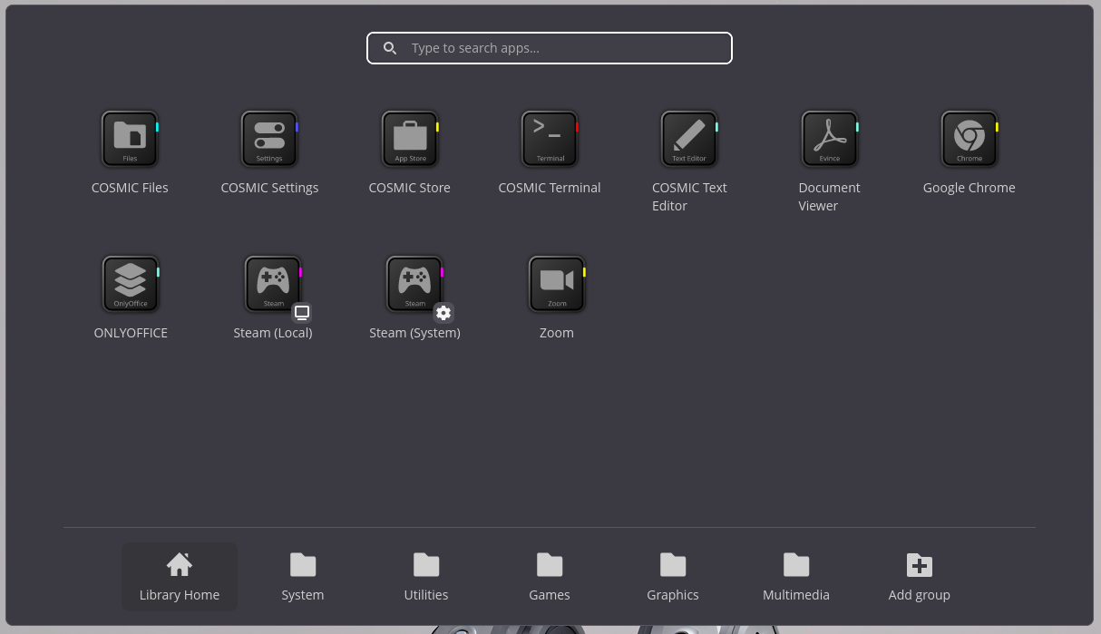This screenshot has width=1101, height=634.
Task: Click the 'Steam (System)' label text
Action: pyautogui.click(x=414, y=333)
